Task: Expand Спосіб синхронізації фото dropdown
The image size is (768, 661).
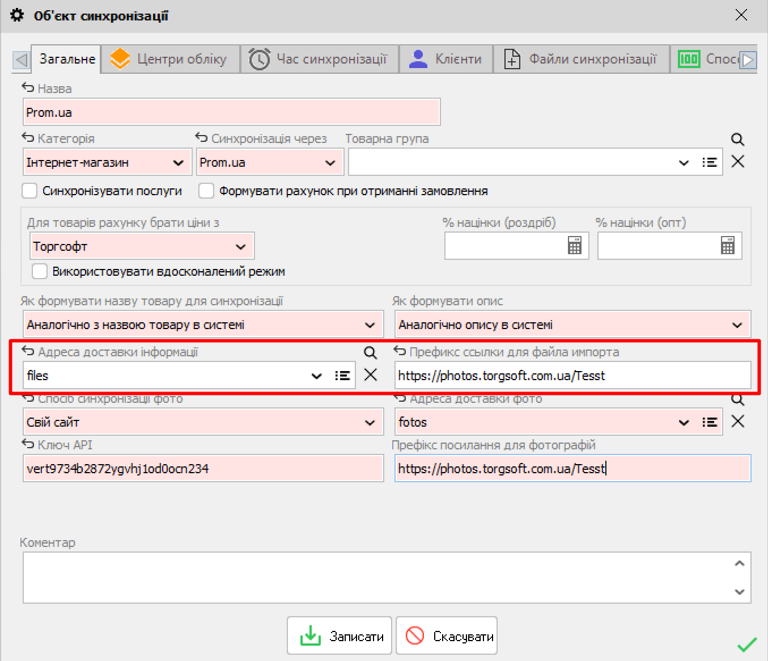Action: pos(370,423)
